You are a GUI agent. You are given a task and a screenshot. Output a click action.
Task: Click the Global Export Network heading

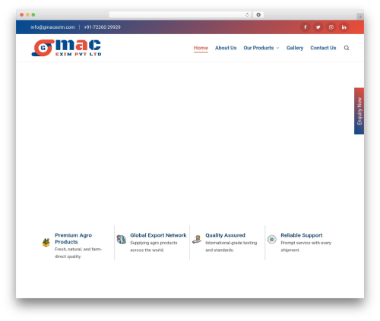(158, 235)
